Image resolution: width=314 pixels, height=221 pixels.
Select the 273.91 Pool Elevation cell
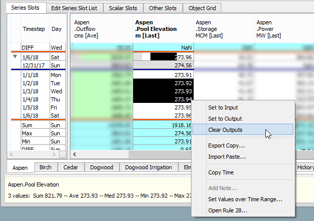click(x=163, y=75)
